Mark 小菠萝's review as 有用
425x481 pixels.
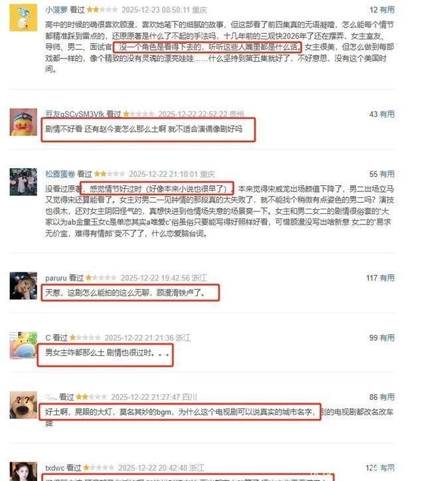click(x=387, y=10)
